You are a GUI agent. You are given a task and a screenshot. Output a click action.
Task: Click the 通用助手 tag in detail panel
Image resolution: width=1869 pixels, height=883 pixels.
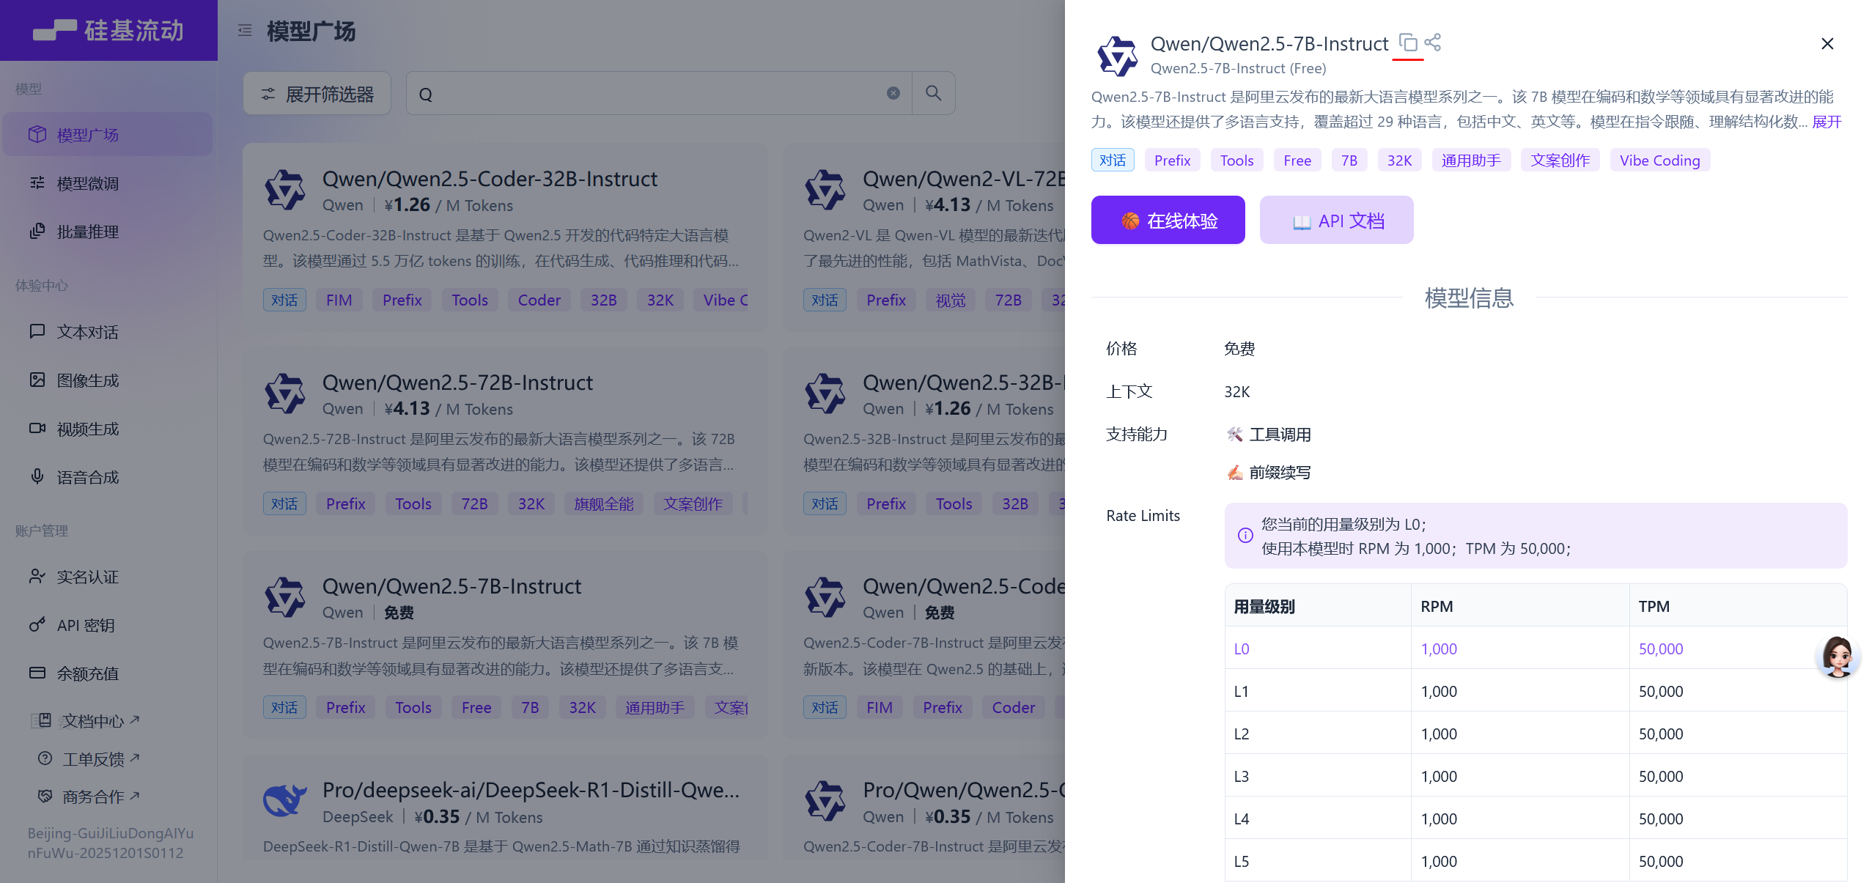tap(1471, 160)
